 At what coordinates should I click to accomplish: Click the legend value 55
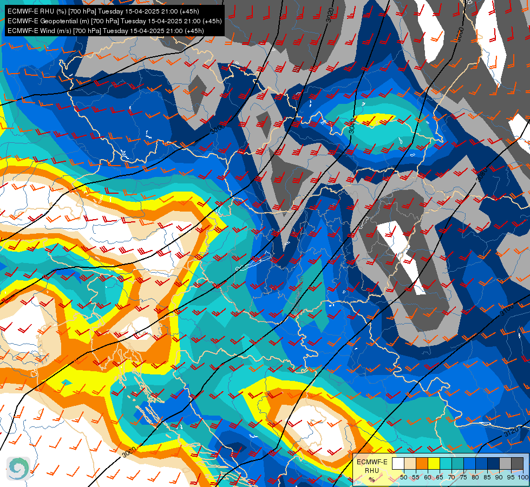coord(415,477)
